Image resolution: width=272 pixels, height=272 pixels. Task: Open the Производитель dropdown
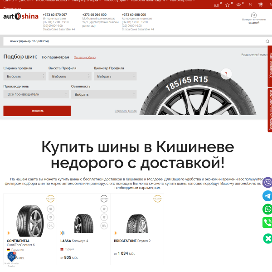point(36,94)
